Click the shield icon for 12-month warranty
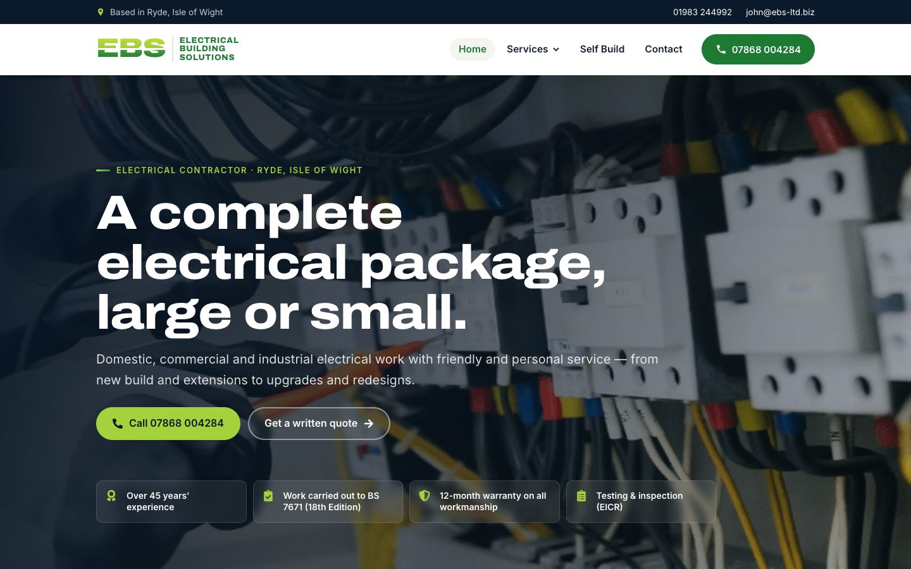911x569 pixels. point(425,496)
